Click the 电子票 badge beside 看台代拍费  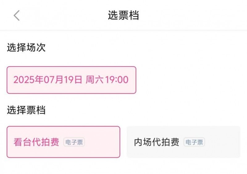coord(74,142)
